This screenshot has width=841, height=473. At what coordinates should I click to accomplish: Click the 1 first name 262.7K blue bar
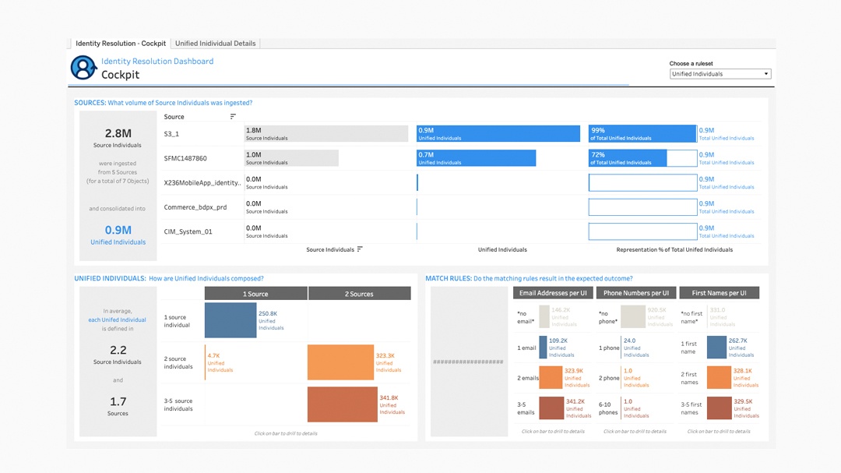click(x=716, y=348)
